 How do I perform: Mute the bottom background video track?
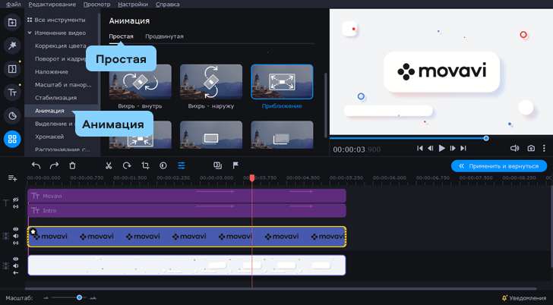coord(15,266)
